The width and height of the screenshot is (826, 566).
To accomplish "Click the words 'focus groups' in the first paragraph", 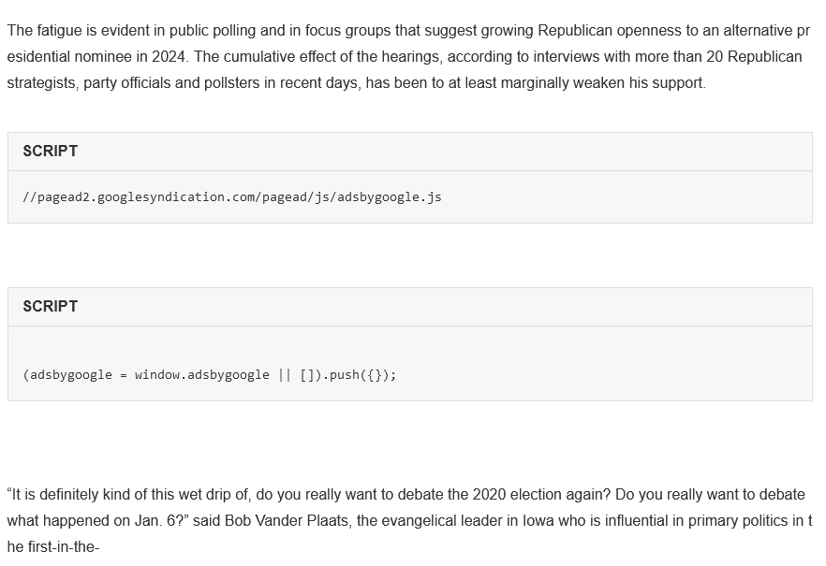I will pyautogui.click(x=347, y=31).
